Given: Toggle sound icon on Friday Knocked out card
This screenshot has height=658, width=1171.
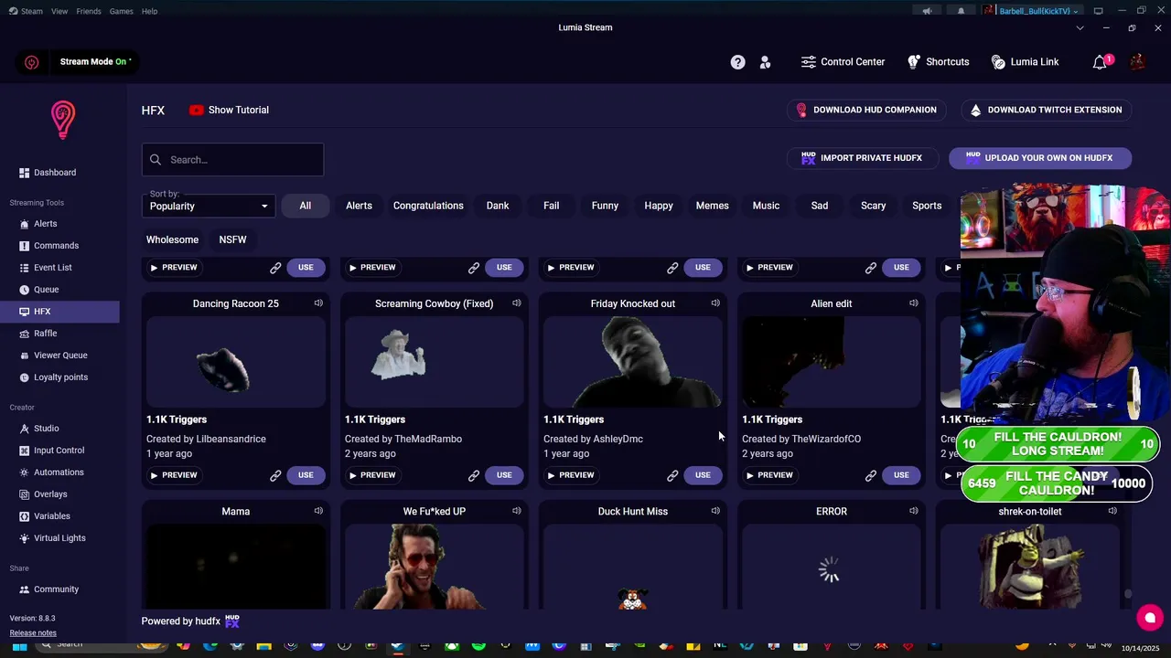Looking at the screenshot, I should [715, 303].
